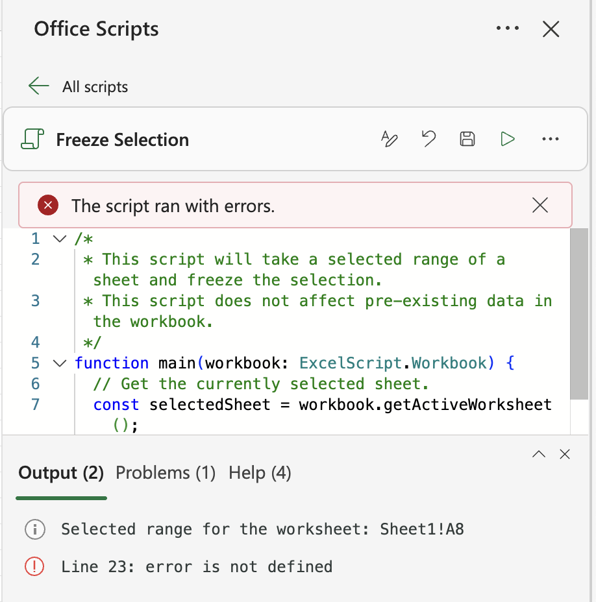This screenshot has width=596, height=602.
Task: Undo changes using the undo icon
Action: (x=428, y=139)
